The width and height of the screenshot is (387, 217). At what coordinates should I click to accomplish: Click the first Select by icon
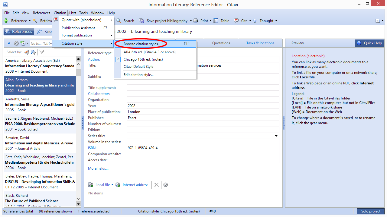[x=27, y=52]
